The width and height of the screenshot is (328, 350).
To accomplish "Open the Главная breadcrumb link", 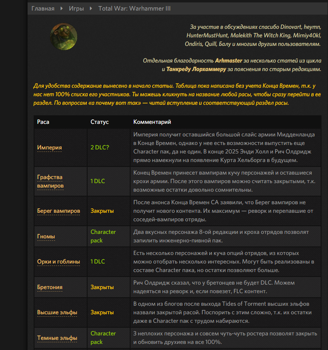I will coord(43,9).
